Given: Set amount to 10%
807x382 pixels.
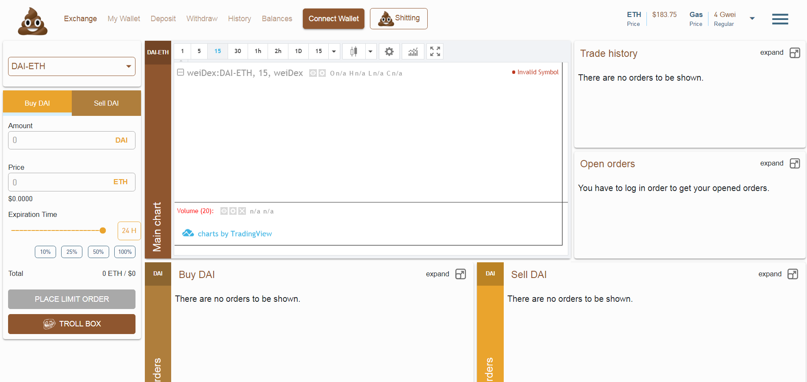Looking at the screenshot, I should (x=45, y=252).
